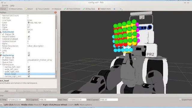
Task: Toggle the TF display checkbox
Action: [29, 53]
